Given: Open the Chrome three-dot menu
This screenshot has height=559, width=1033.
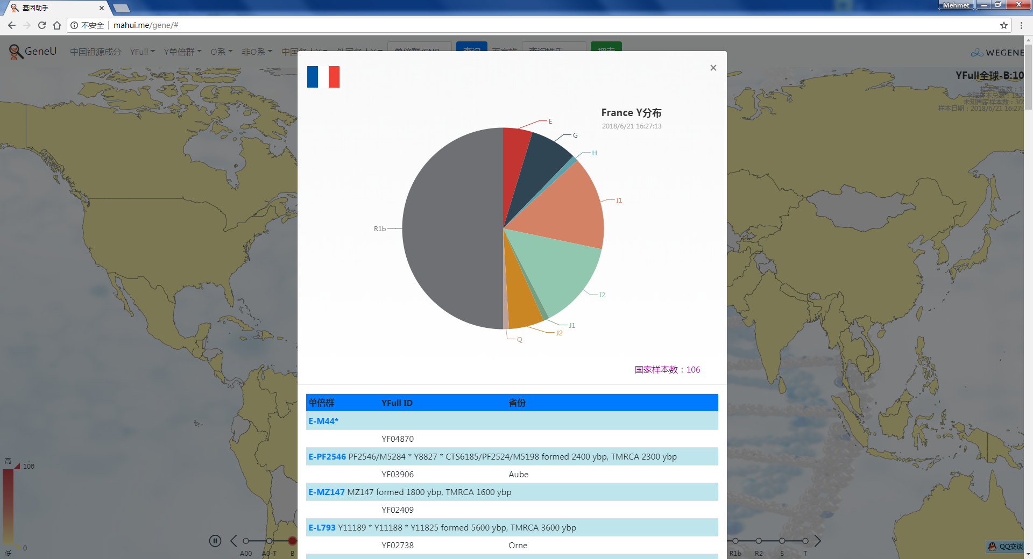Looking at the screenshot, I should coord(1021,25).
